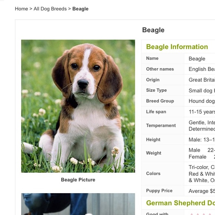This screenshot has height=215, width=215.
Task: Click the Colors row label
Action: tap(153, 173)
